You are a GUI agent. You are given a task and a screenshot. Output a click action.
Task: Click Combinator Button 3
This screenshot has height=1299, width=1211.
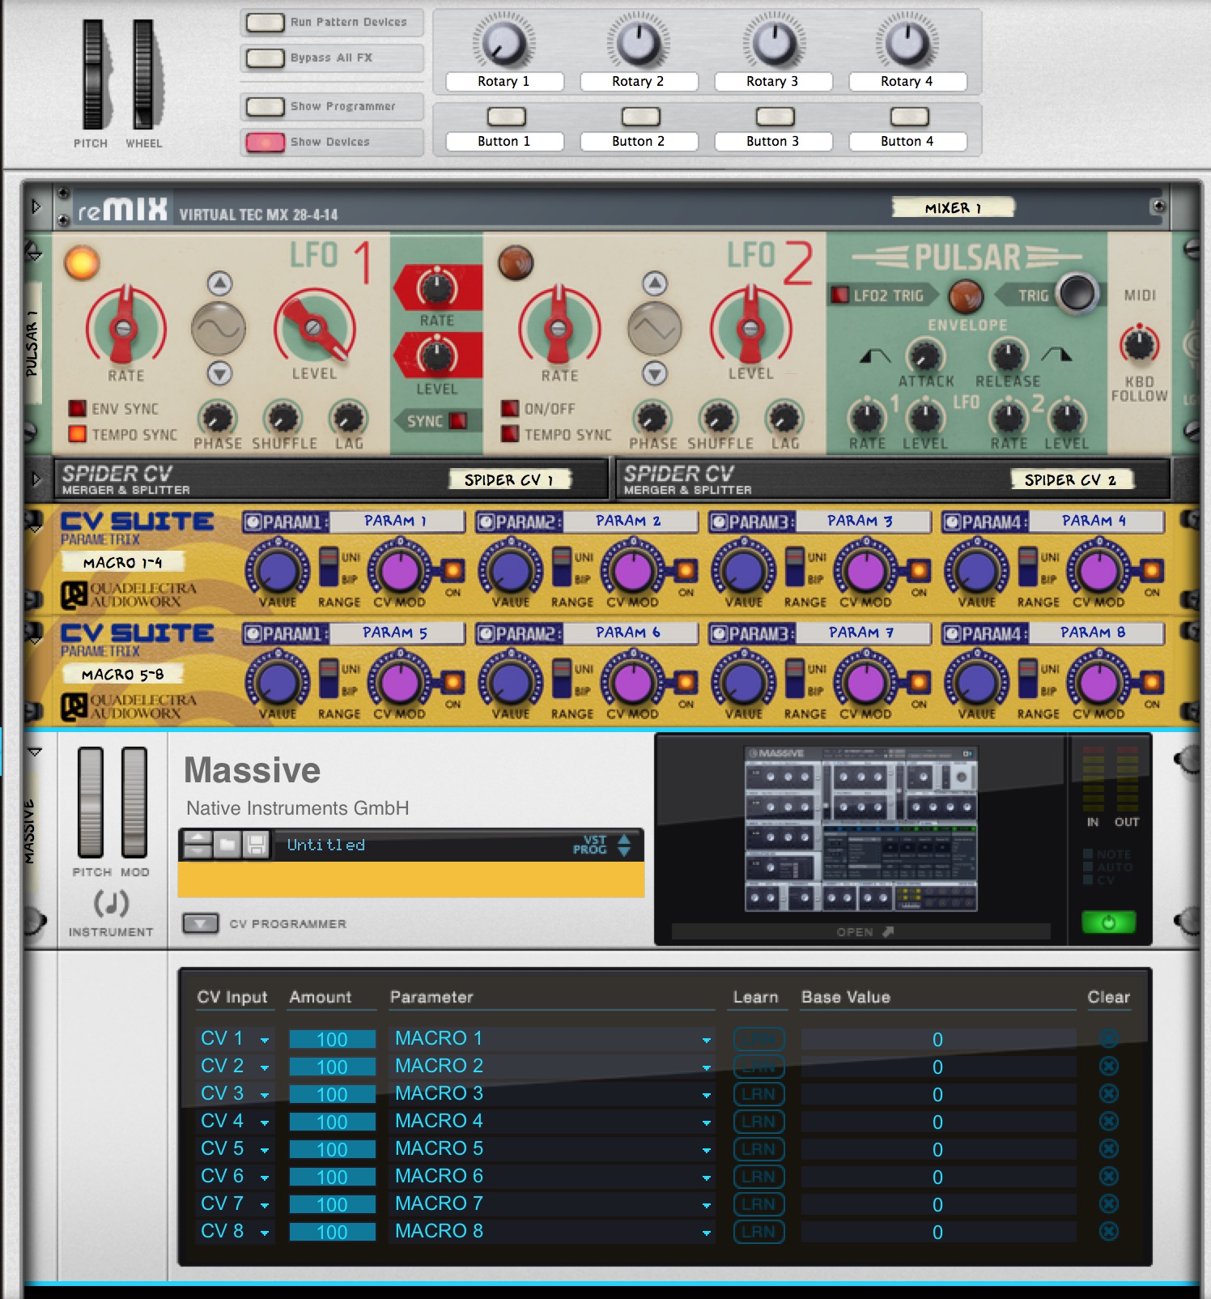pos(775,117)
